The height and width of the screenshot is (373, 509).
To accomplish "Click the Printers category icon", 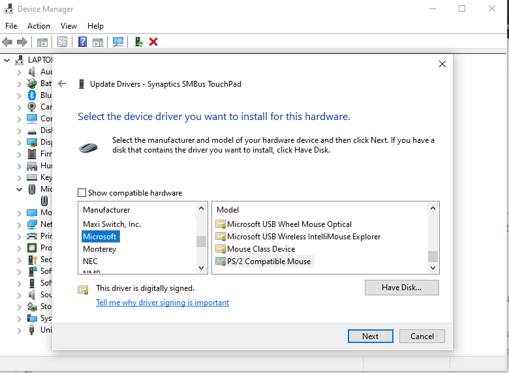I will (32, 236).
